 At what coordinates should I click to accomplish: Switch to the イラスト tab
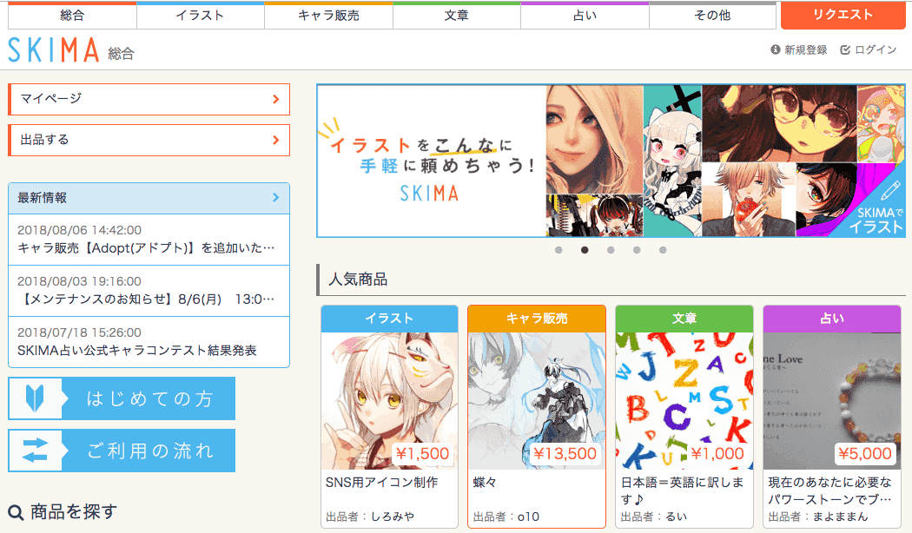pos(200,16)
